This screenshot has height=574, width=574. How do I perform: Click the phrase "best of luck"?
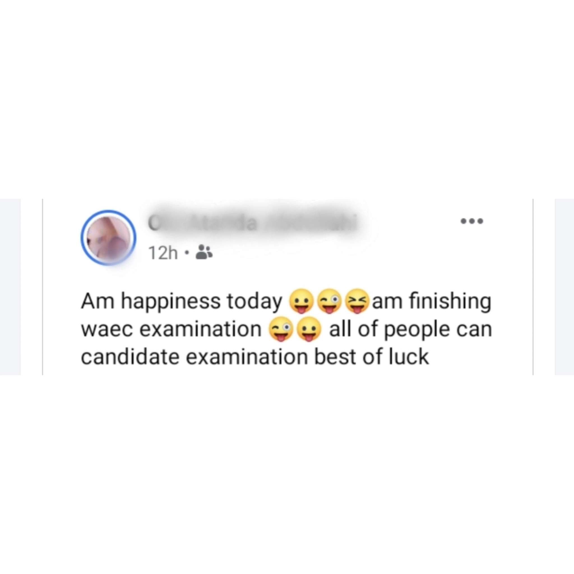coord(371,357)
